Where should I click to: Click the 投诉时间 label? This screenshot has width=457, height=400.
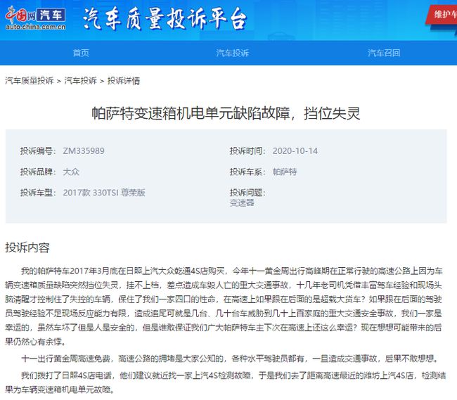[x=247, y=151]
